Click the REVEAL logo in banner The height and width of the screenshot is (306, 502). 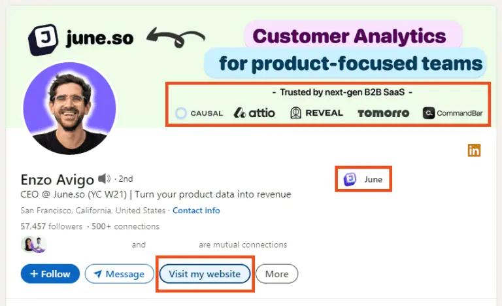[316, 113]
